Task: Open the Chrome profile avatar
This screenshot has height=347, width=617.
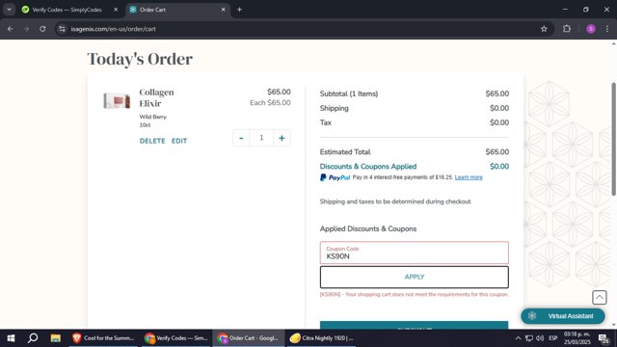Action: pos(591,29)
